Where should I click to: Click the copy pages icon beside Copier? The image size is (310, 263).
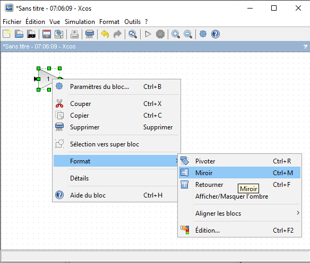[x=59, y=115]
